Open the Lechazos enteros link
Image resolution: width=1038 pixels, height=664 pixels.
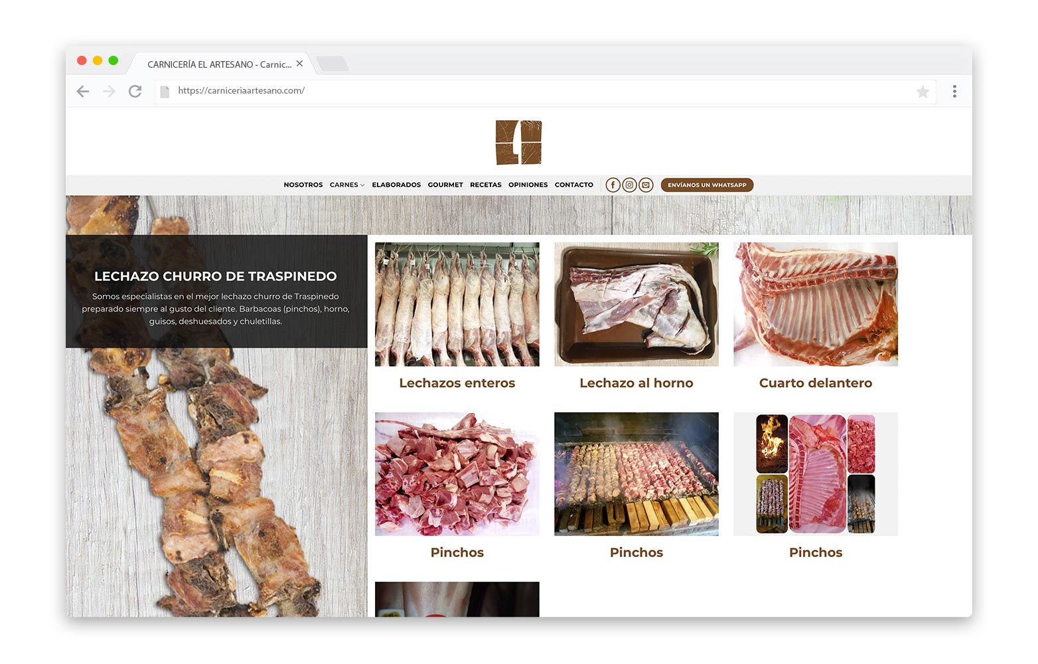pos(457,383)
